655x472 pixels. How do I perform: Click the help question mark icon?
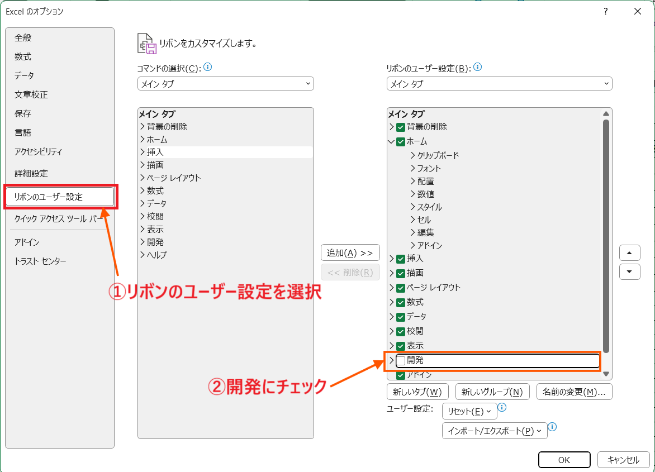tap(605, 11)
